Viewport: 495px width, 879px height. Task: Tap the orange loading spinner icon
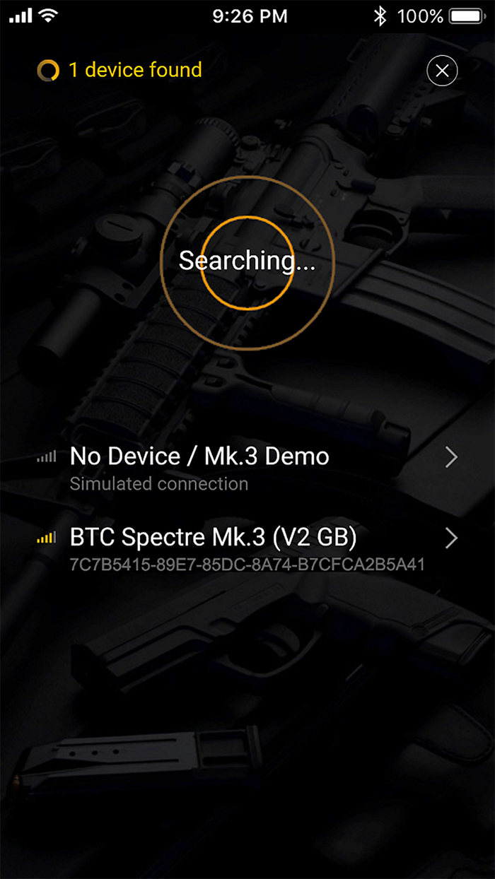[x=48, y=70]
